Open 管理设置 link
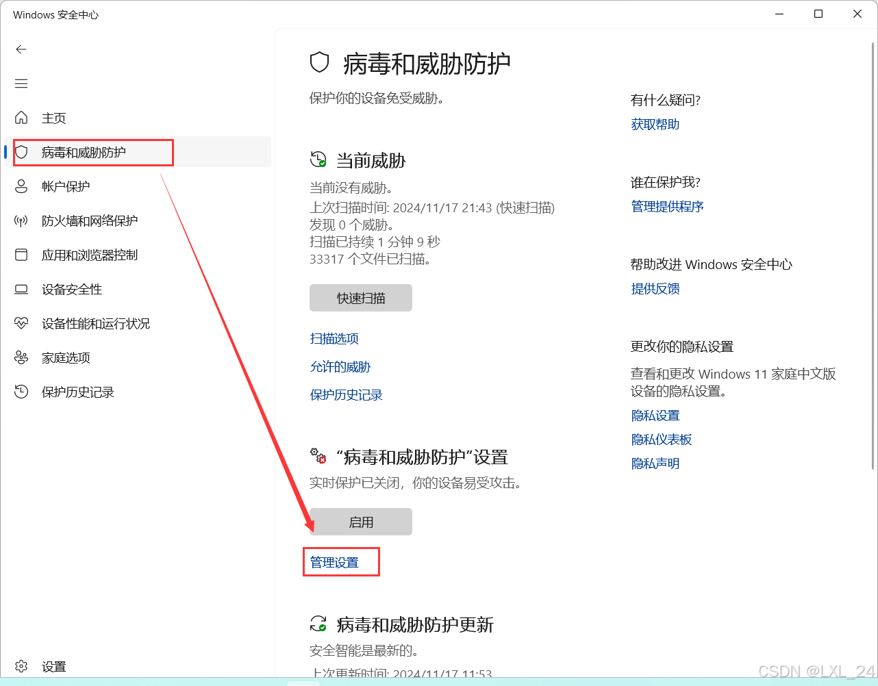This screenshot has width=878, height=686. tap(334, 562)
